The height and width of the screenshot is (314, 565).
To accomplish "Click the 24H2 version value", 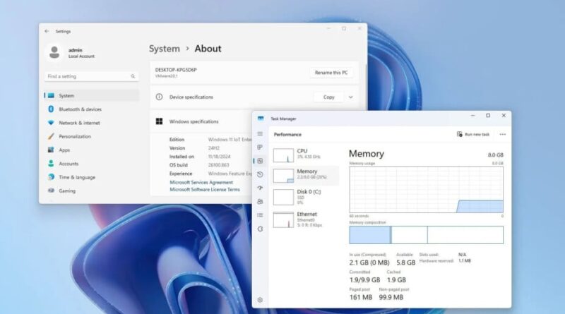I will click(214, 148).
